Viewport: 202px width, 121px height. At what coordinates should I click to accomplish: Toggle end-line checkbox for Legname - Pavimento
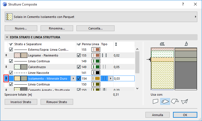(x=79, y=55)
